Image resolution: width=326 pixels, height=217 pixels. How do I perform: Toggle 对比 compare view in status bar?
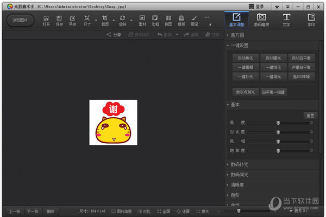pos(144,211)
